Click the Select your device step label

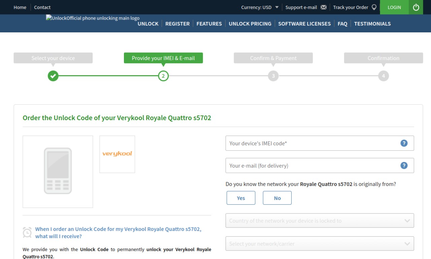point(53,58)
